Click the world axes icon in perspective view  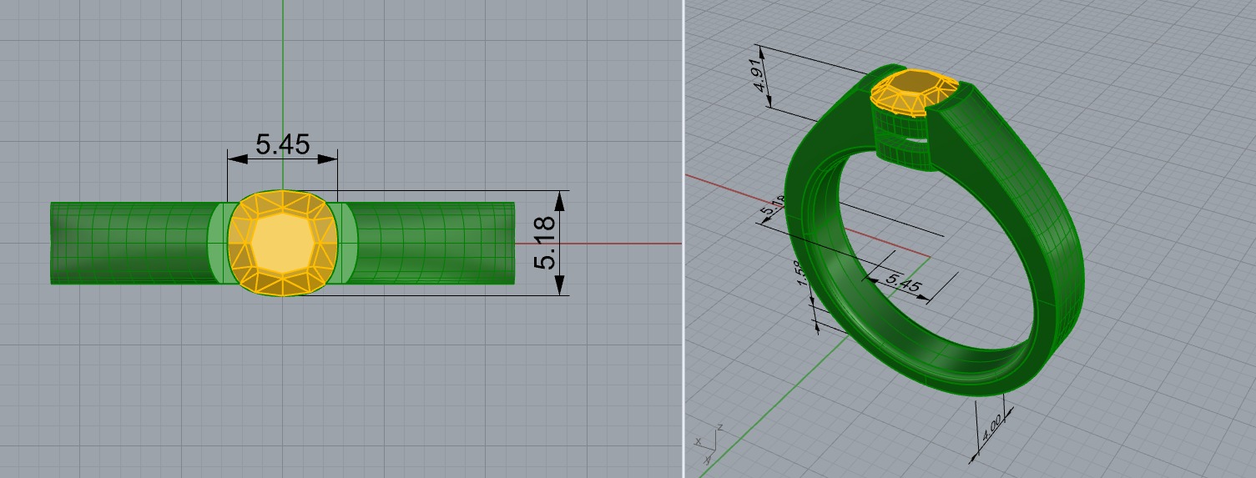[x=709, y=444]
